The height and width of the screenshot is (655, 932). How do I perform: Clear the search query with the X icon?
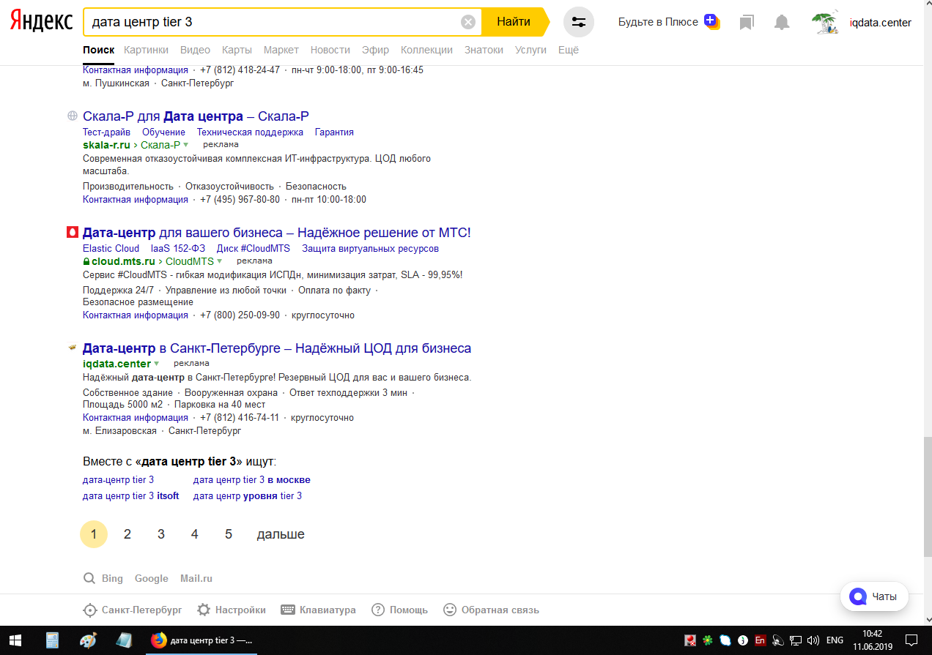click(468, 22)
